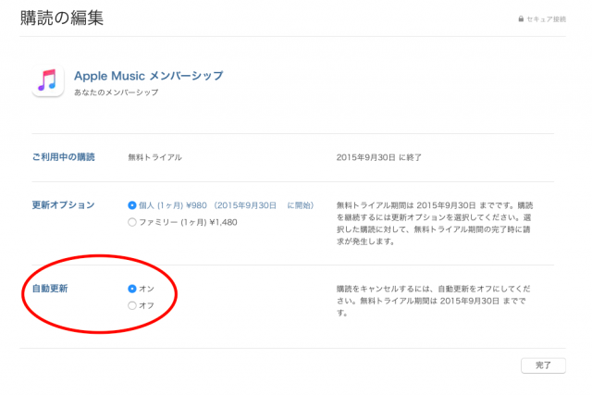The height and width of the screenshot is (395, 592).
Task: Turn automatic renewal on with オン
Action: [x=131, y=289]
